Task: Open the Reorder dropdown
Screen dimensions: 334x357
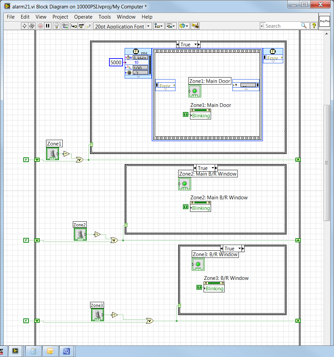Action: pos(184,26)
